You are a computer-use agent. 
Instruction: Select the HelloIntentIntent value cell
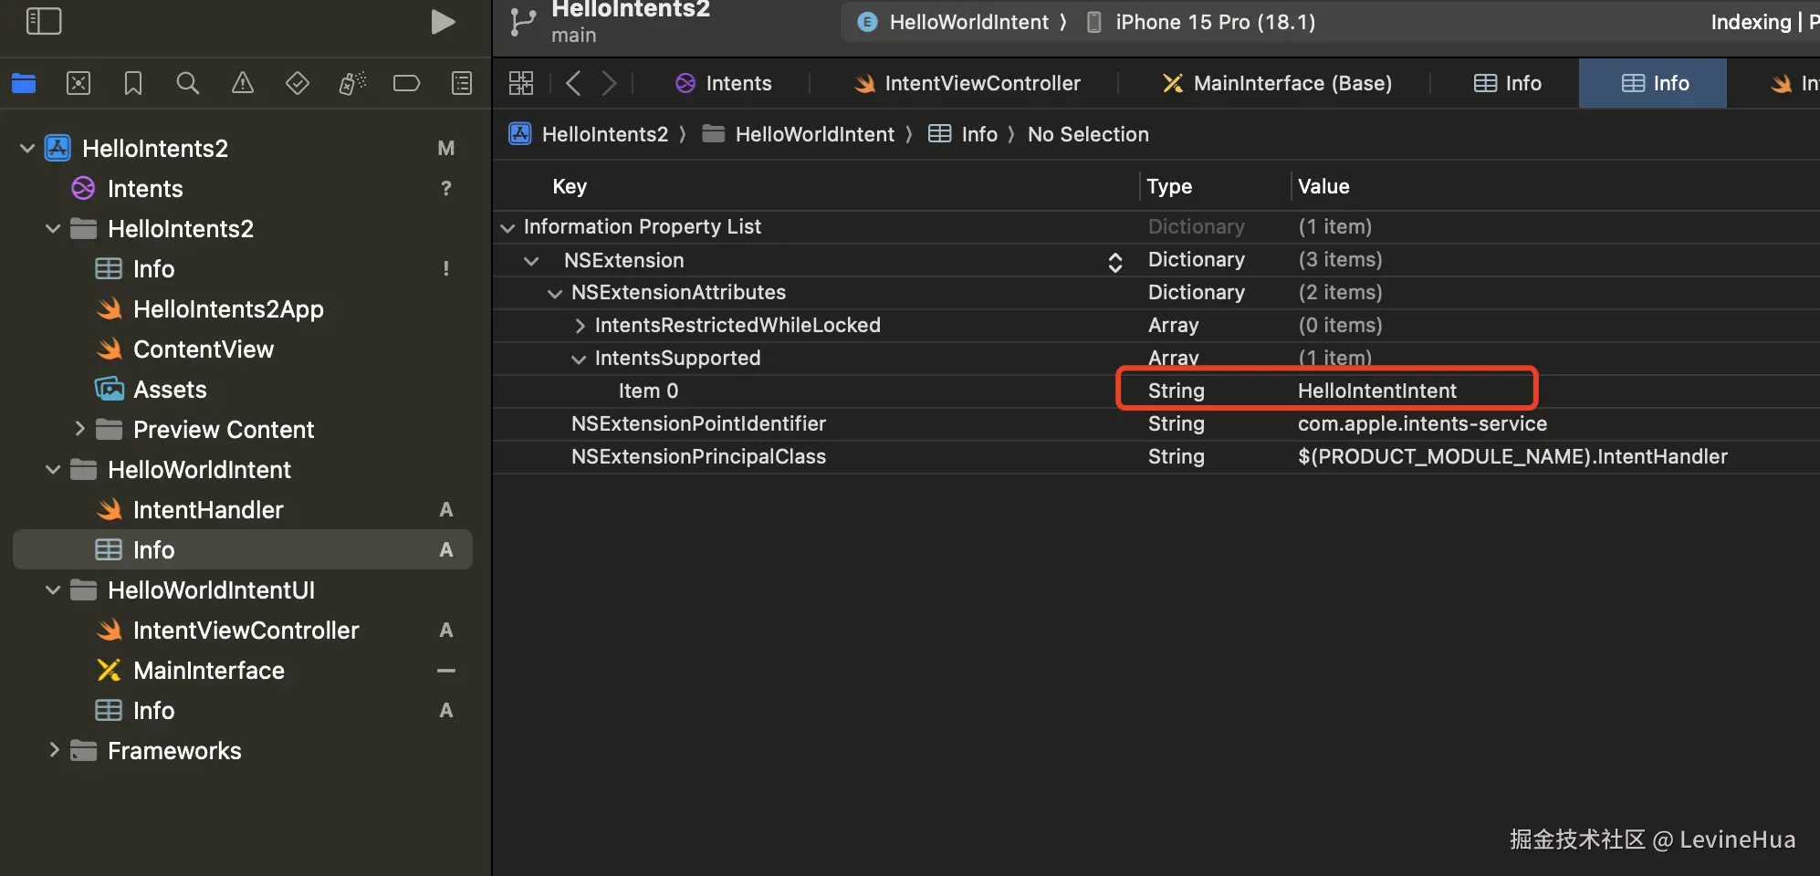click(x=1377, y=391)
